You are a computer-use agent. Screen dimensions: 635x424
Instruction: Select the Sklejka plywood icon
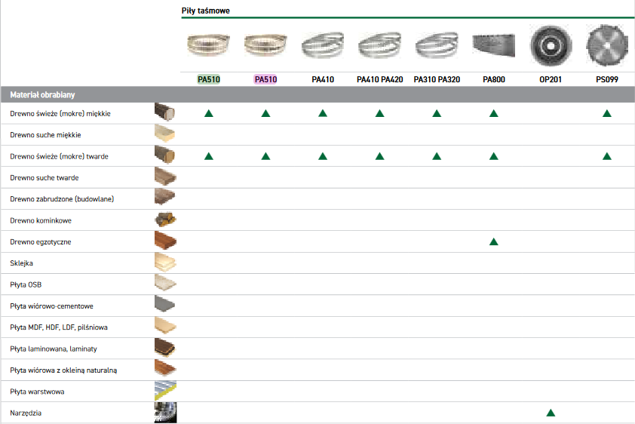165,263
